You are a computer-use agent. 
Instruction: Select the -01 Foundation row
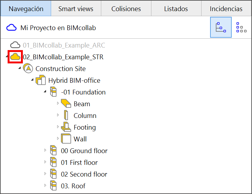(x=83, y=92)
